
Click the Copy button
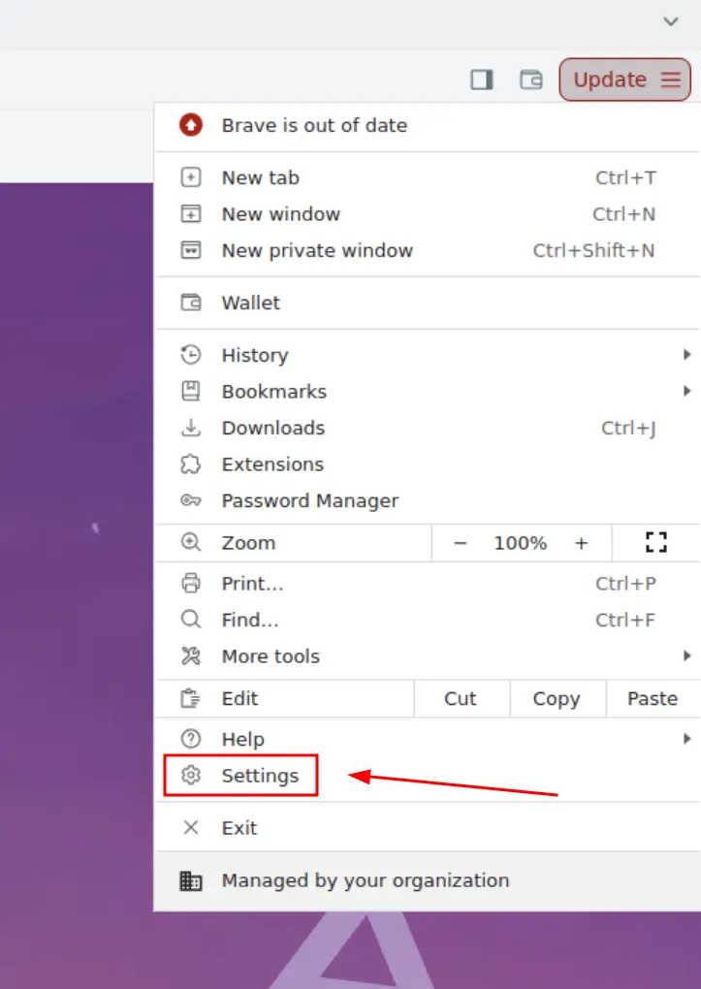click(558, 698)
